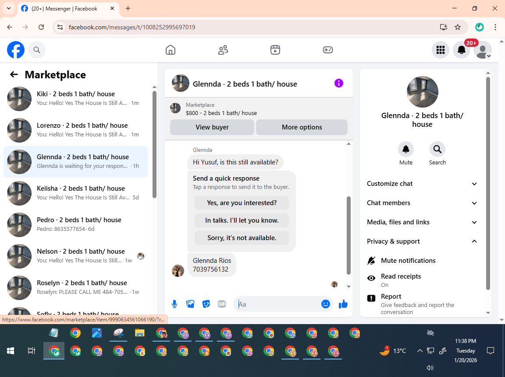The image size is (505, 377).
Task: Open Pedro conversation in the list
Action: 76,224
